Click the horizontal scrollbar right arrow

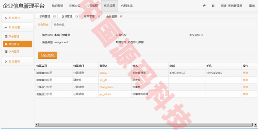point(255,125)
